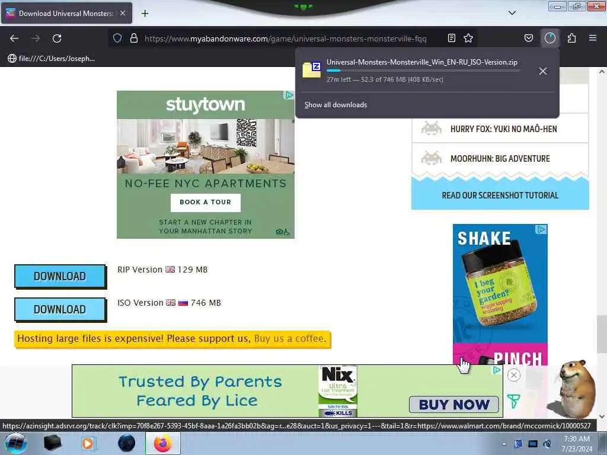The image size is (607, 455).
Task: Click the download progress bar
Action: click(x=423, y=71)
